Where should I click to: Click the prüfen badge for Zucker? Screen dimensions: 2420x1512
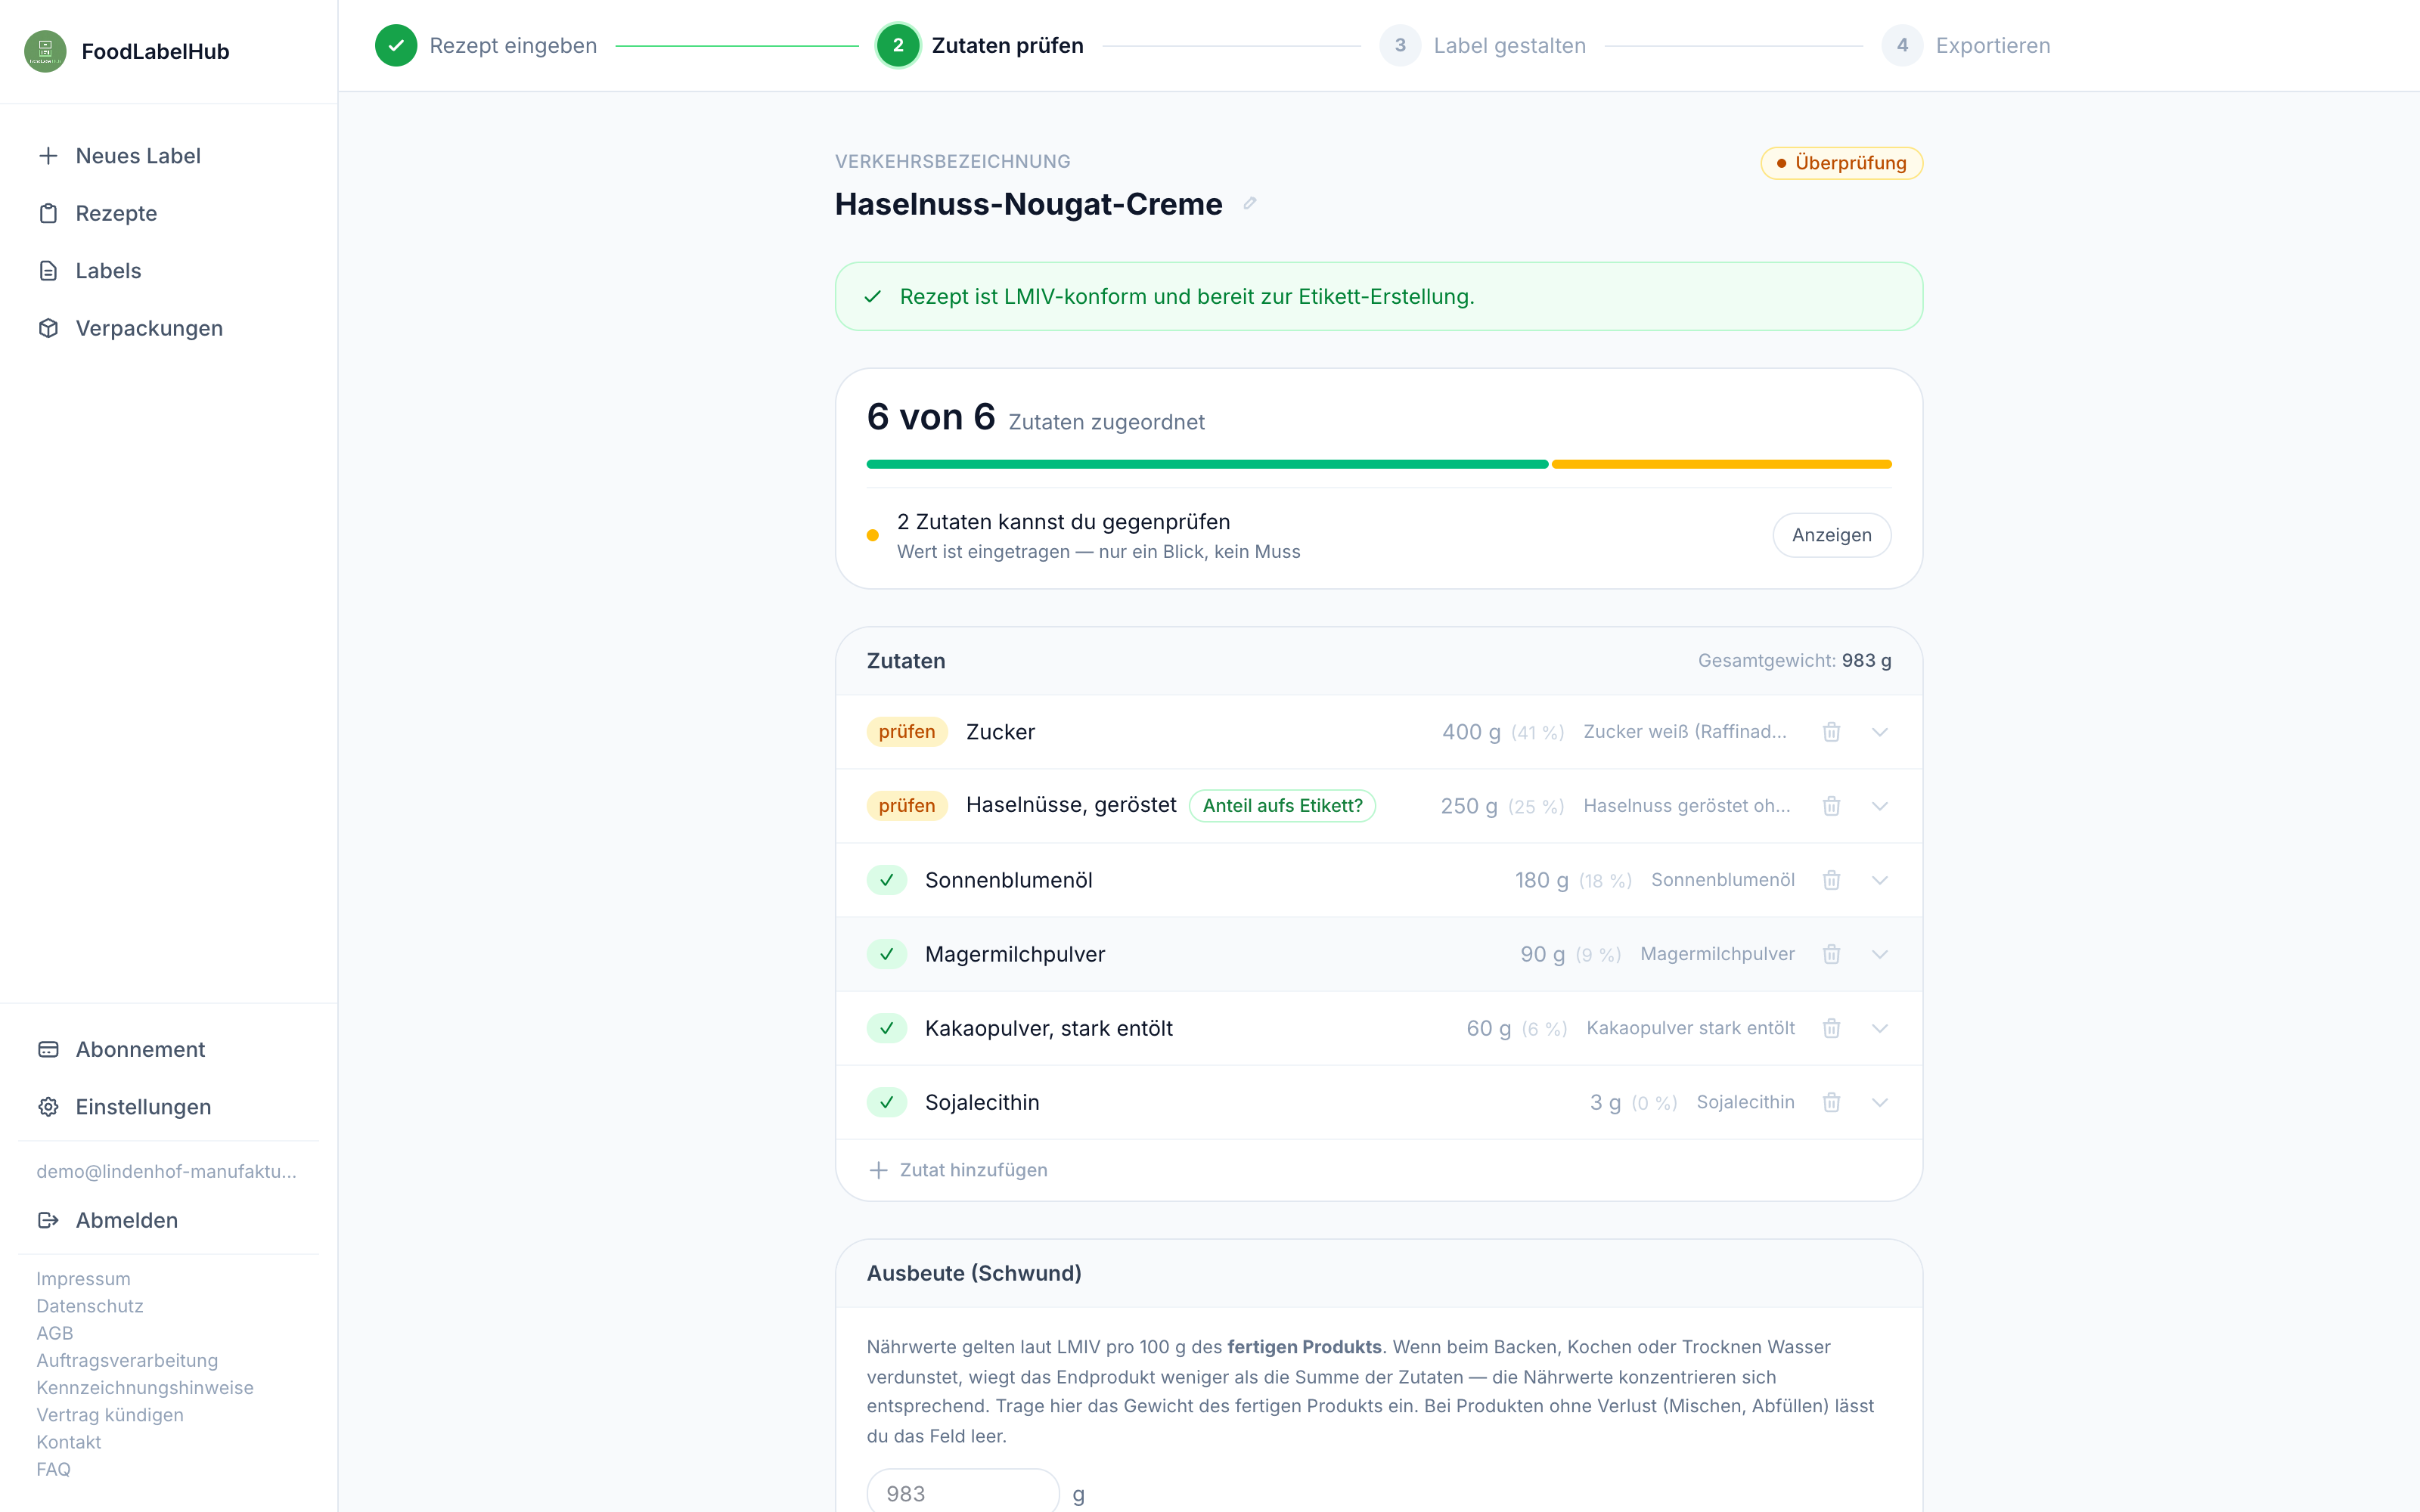click(906, 732)
